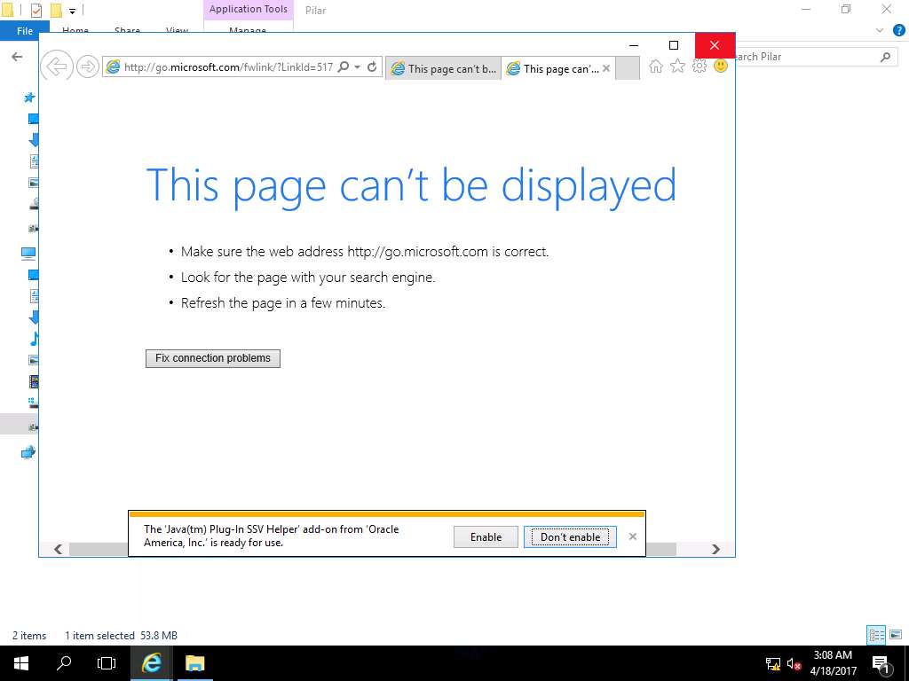The width and height of the screenshot is (909, 681).
Task: Click the IE horizontal scrollbar left arrow
Action: (58, 549)
